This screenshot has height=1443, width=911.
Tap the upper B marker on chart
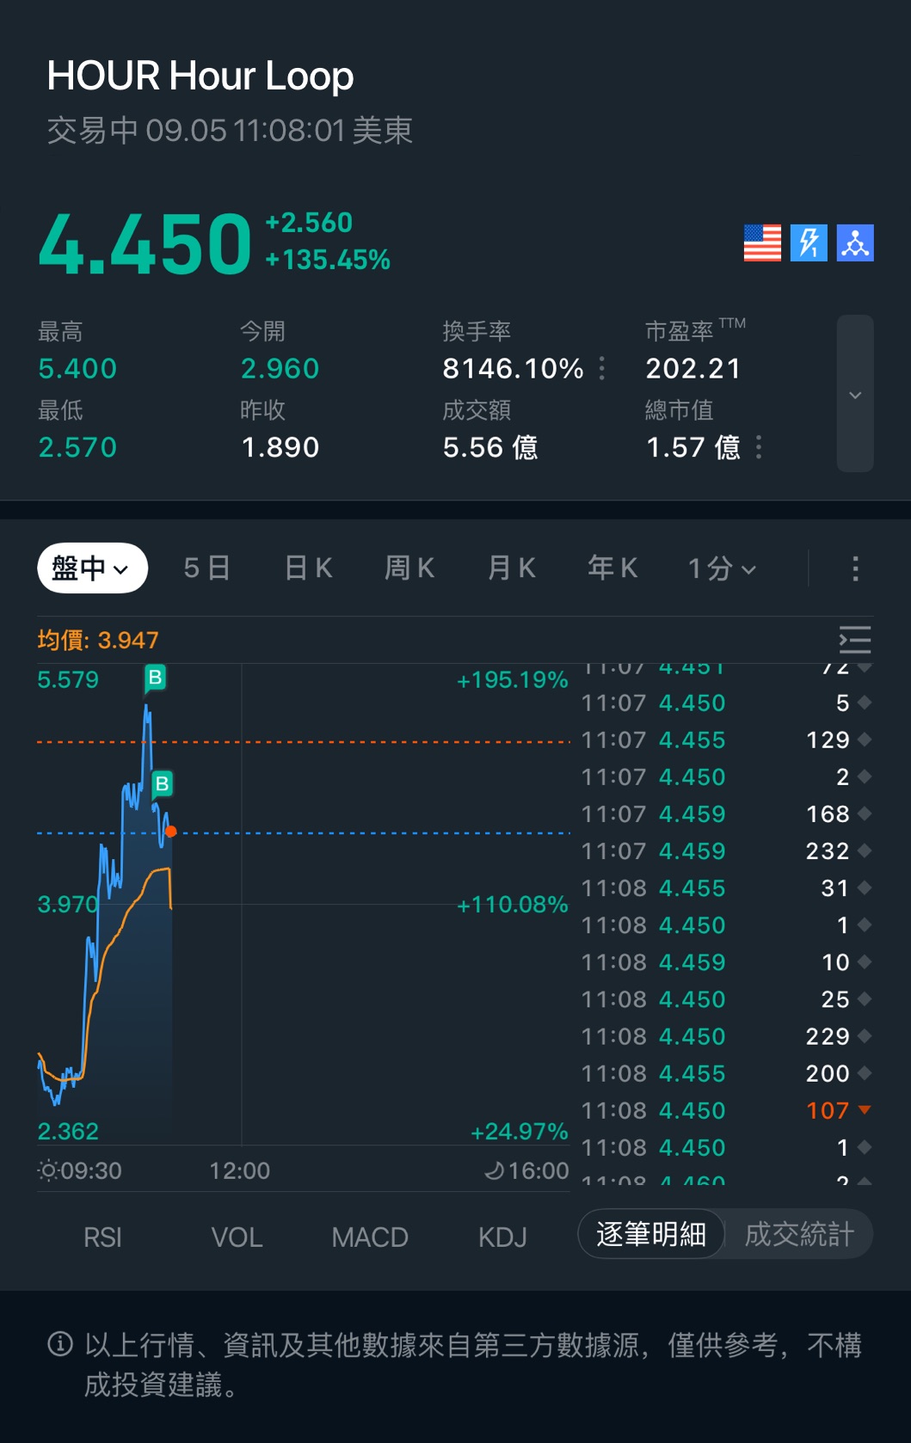pos(155,678)
